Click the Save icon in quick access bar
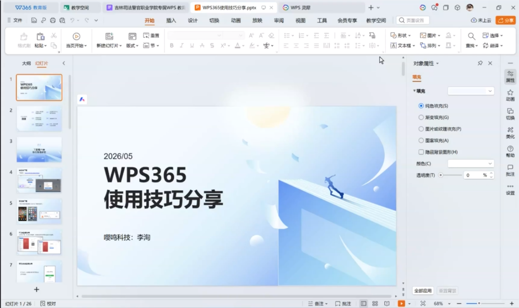The height and width of the screenshot is (308, 519). pyautogui.click(x=34, y=20)
